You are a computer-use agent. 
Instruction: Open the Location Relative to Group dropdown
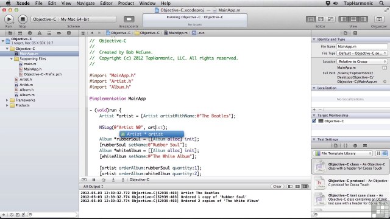pos(362,61)
